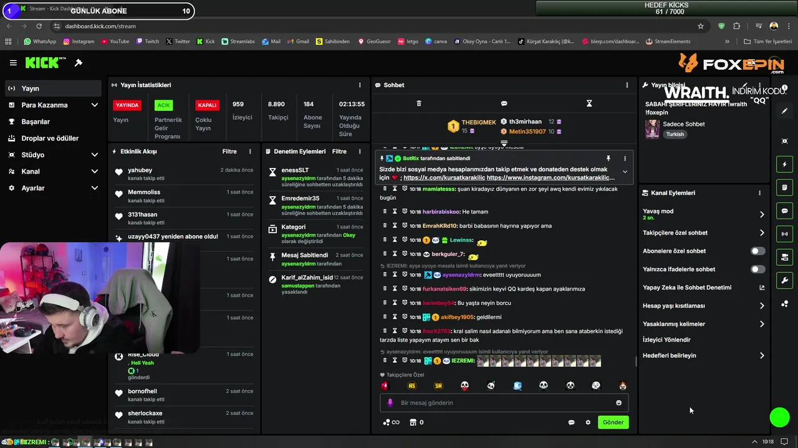This screenshot has width=798, height=448.
Task: Click the chat bubble icon beside the settings gear
Action: tap(571, 422)
